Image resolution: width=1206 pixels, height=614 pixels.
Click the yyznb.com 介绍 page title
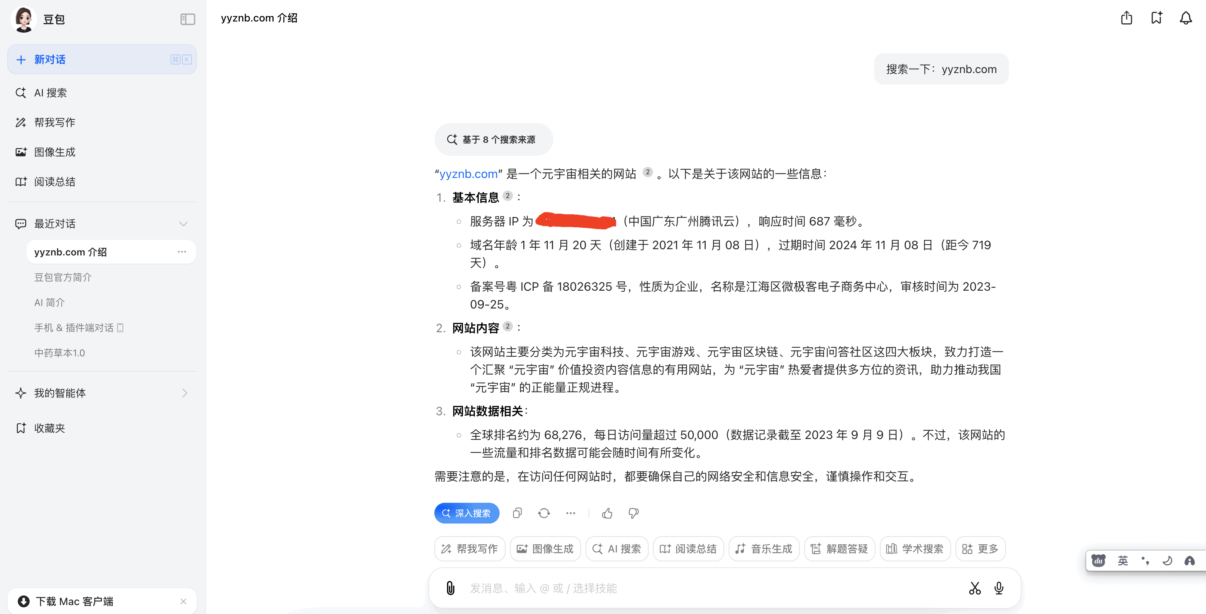259,18
